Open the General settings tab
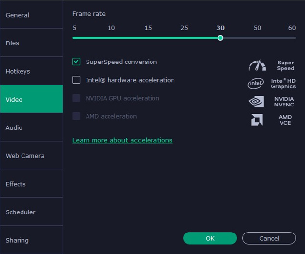Viewport: 305px width, 254px height. 31,15
